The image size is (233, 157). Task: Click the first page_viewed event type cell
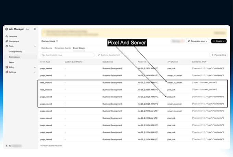click(x=46, y=68)
